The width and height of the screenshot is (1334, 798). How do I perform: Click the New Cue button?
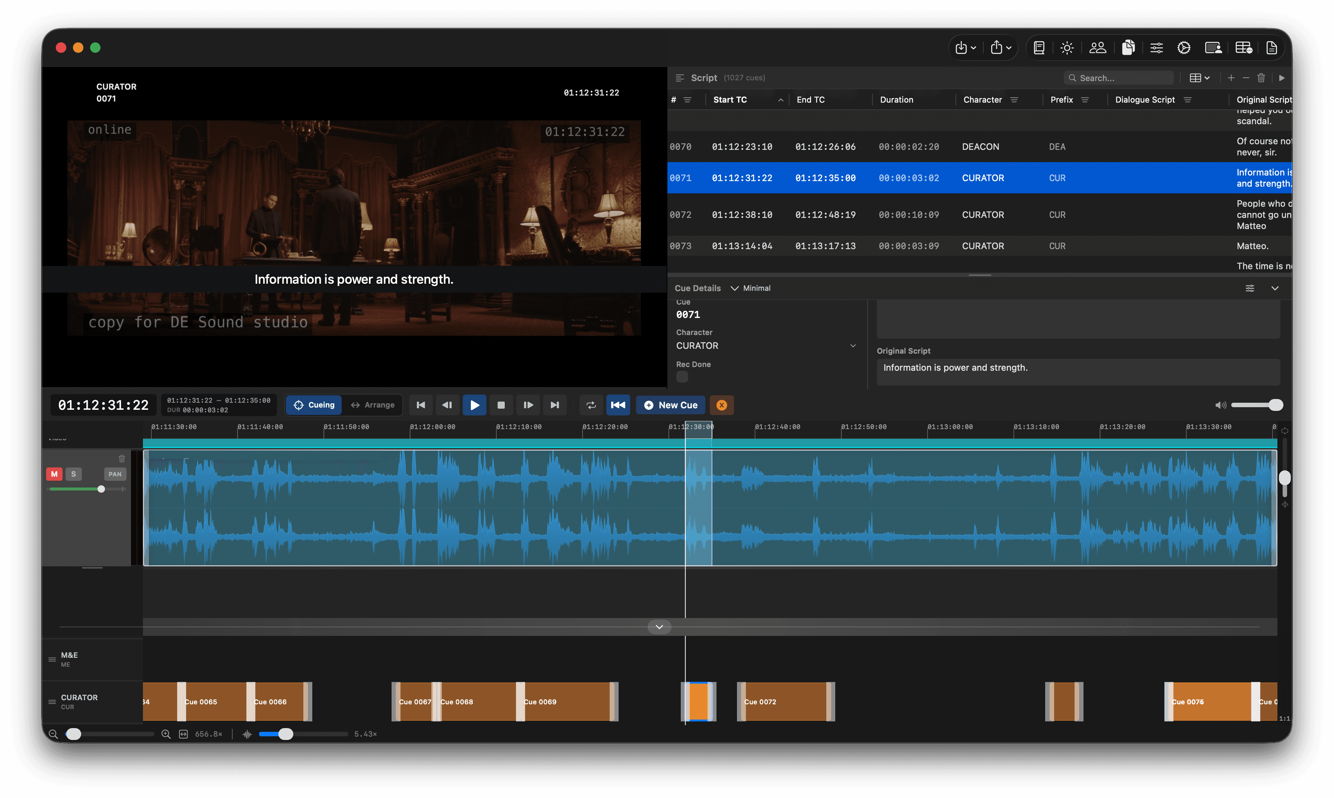click(670, 405)
